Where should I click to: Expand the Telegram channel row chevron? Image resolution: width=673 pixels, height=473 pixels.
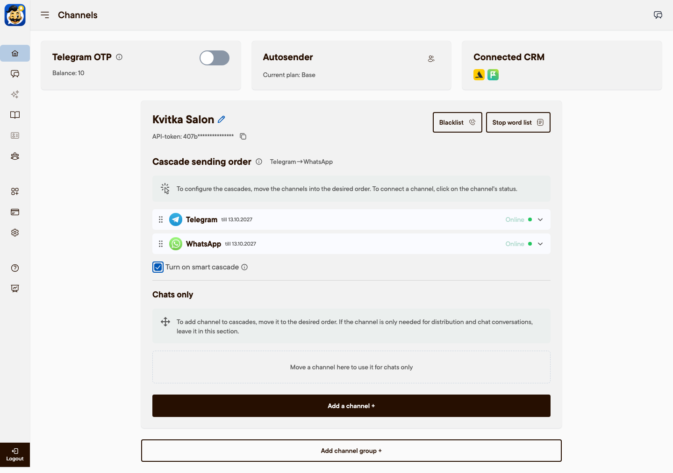[540, 219]
